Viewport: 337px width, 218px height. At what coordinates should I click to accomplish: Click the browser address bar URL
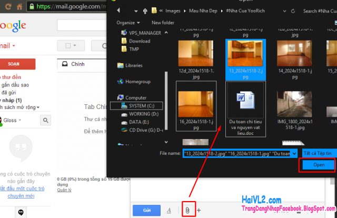(x=72, y=6)
